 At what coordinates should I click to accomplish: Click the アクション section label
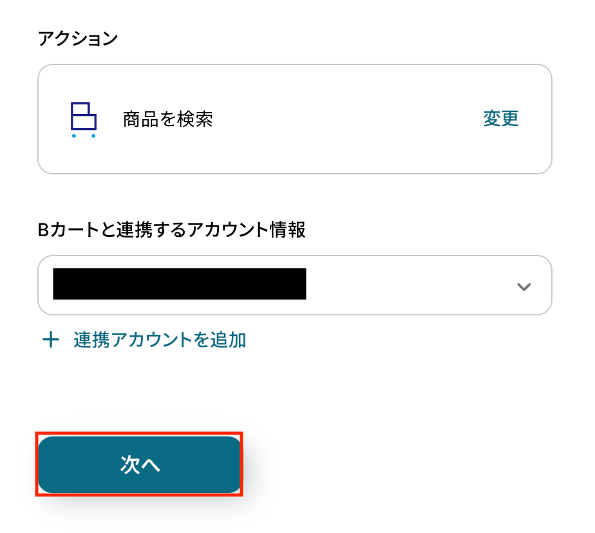(78, 39)
